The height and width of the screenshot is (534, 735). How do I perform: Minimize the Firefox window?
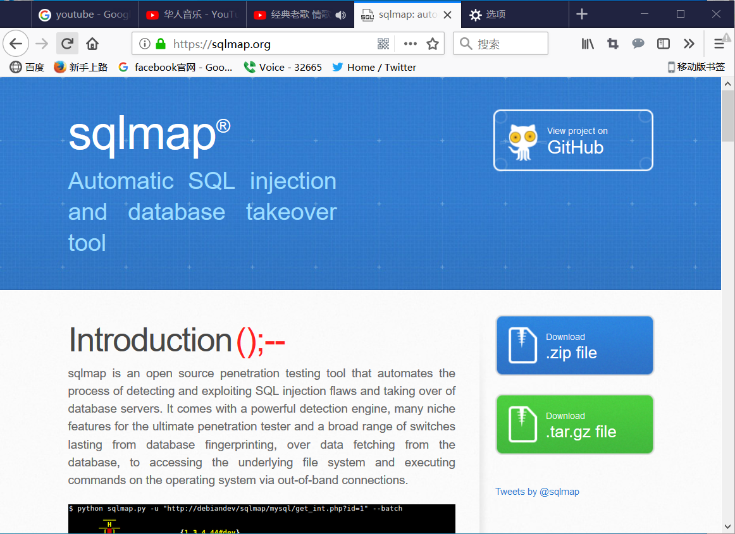(645, 14)
